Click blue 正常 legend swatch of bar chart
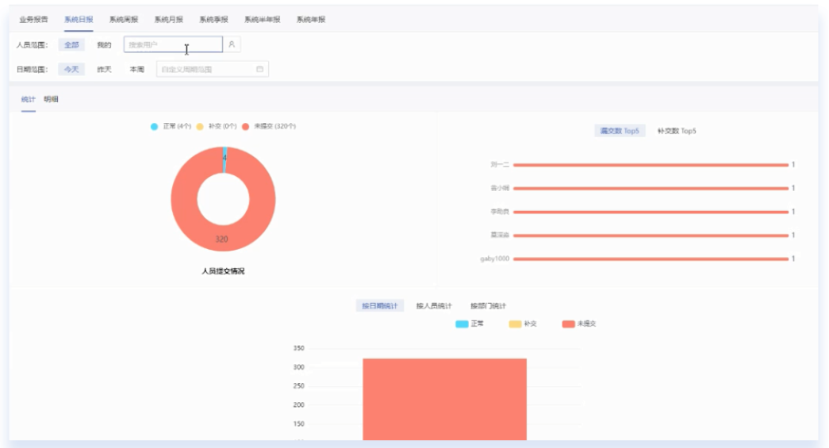Viewport: 829px width, 448px height. pyautogui.click(x=462, y=324)
